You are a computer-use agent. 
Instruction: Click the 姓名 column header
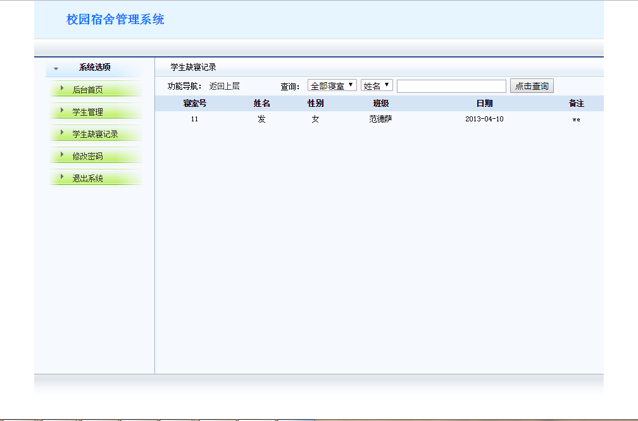tap(261, 103)
